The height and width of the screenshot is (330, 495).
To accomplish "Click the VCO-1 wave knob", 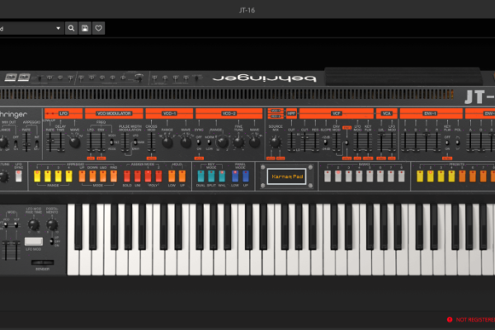I will [186, 143].
